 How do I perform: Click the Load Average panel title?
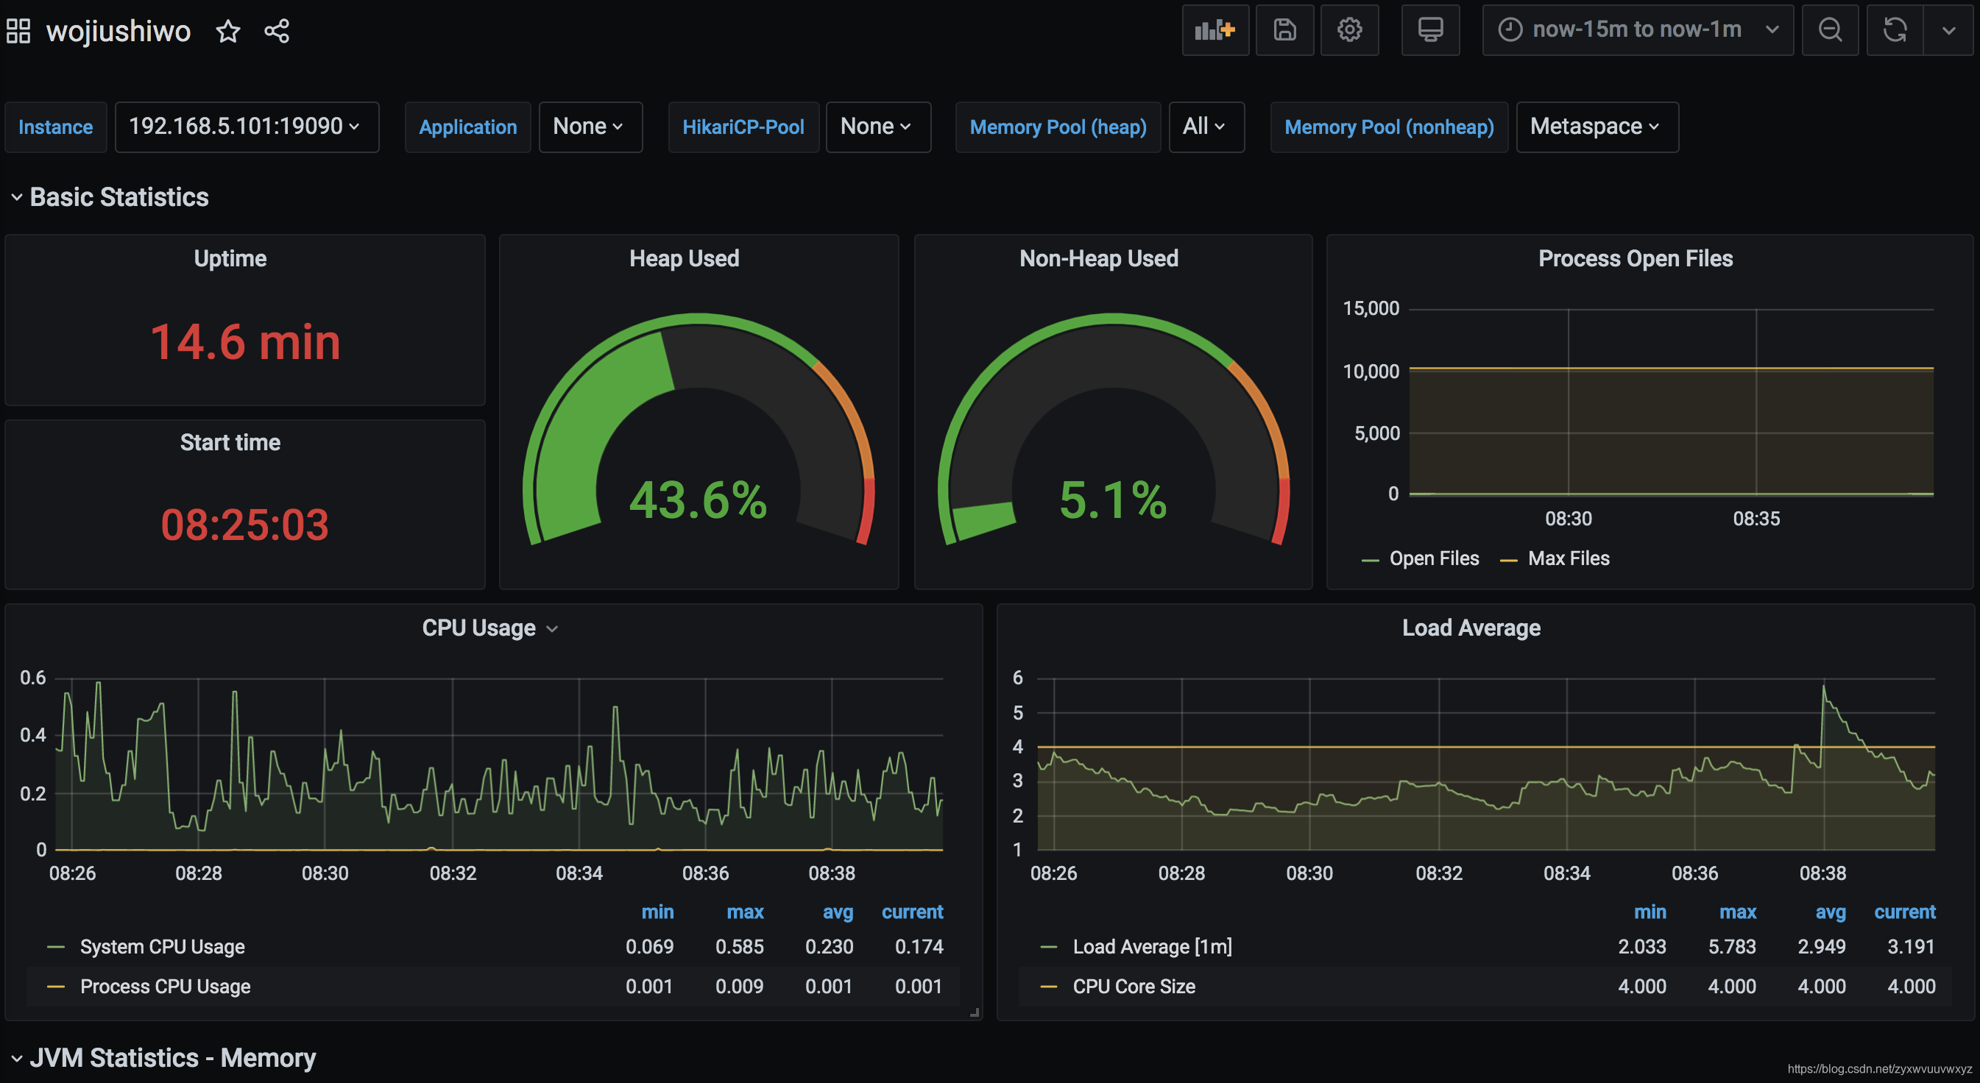(1471, 628)
